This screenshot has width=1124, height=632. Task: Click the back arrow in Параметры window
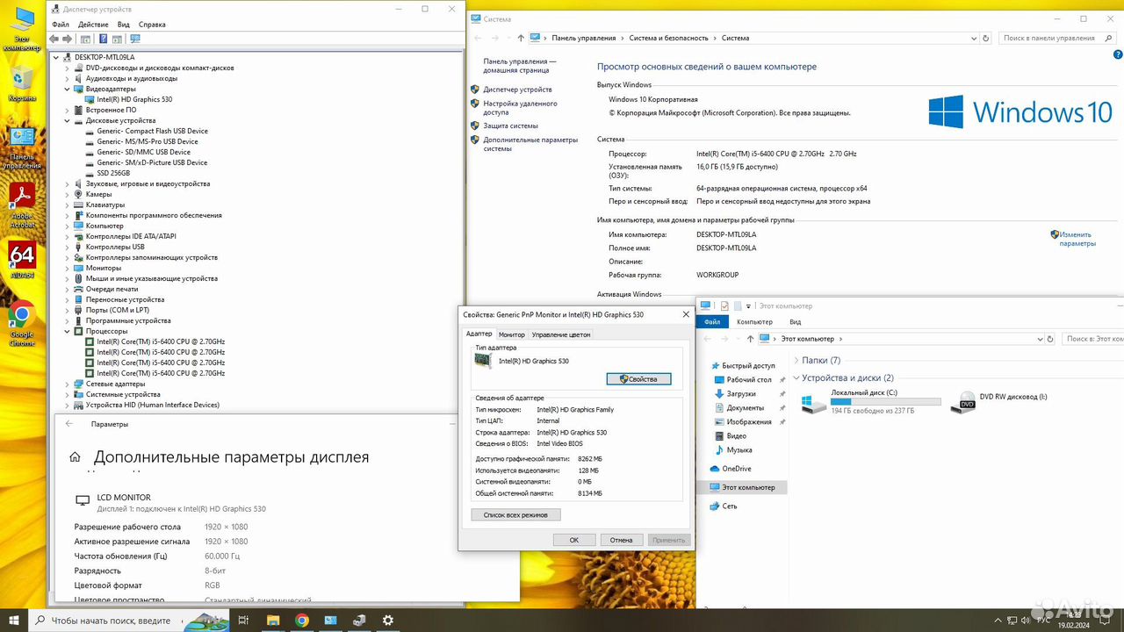point(69,424)
